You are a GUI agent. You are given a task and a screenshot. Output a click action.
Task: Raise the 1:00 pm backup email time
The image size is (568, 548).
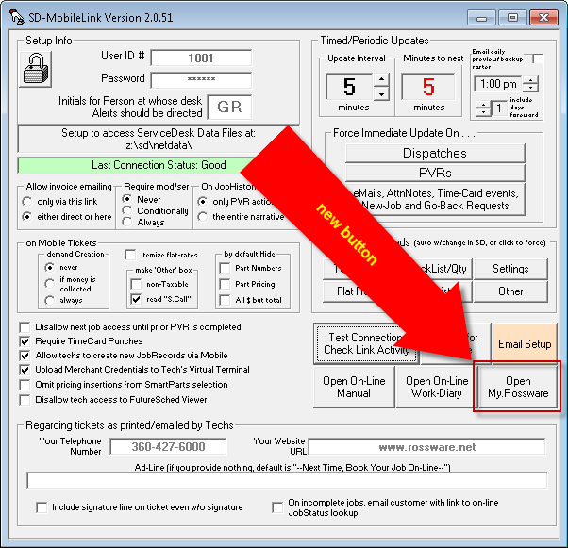pos(530,78)
